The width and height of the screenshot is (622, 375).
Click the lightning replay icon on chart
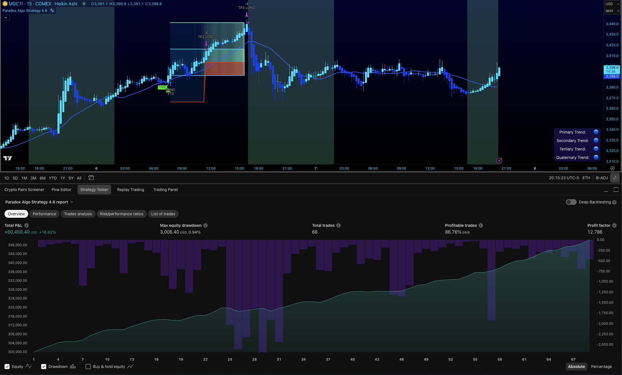pyautogui.click(x=499, y=161)
